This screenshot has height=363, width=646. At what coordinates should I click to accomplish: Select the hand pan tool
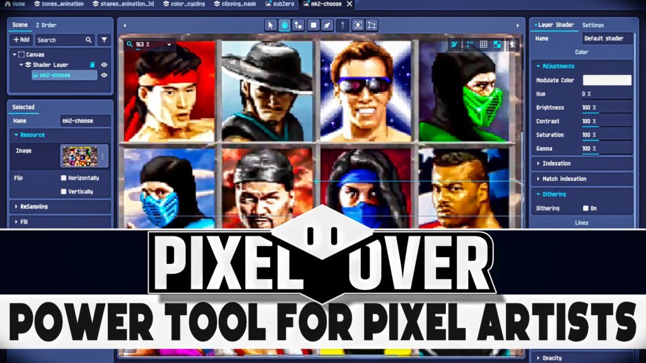[285, 25]
